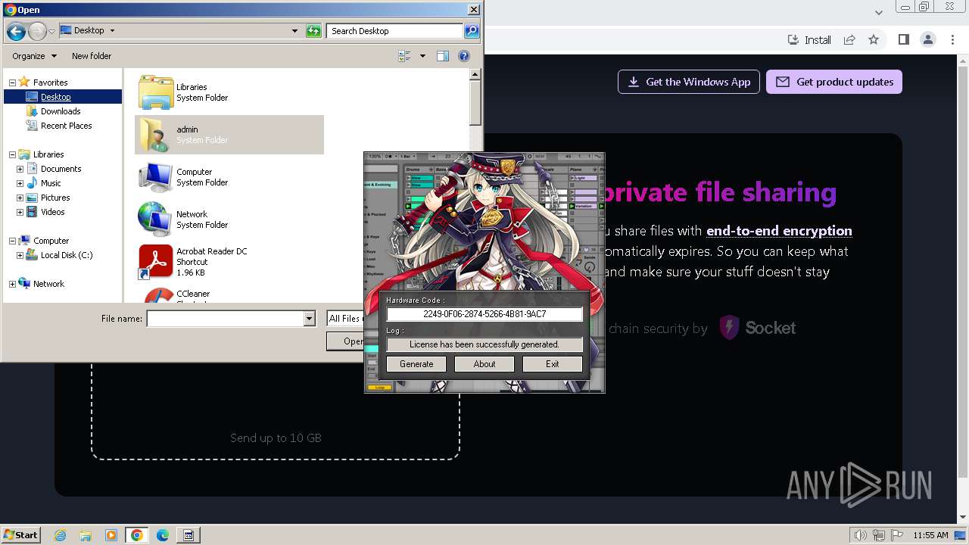Expand the Music library node
This screenshot has height=545, width=969.
[x=20, y=183]
